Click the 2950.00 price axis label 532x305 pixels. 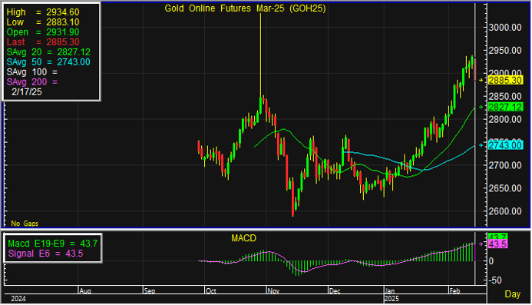[x=505, y=51]
